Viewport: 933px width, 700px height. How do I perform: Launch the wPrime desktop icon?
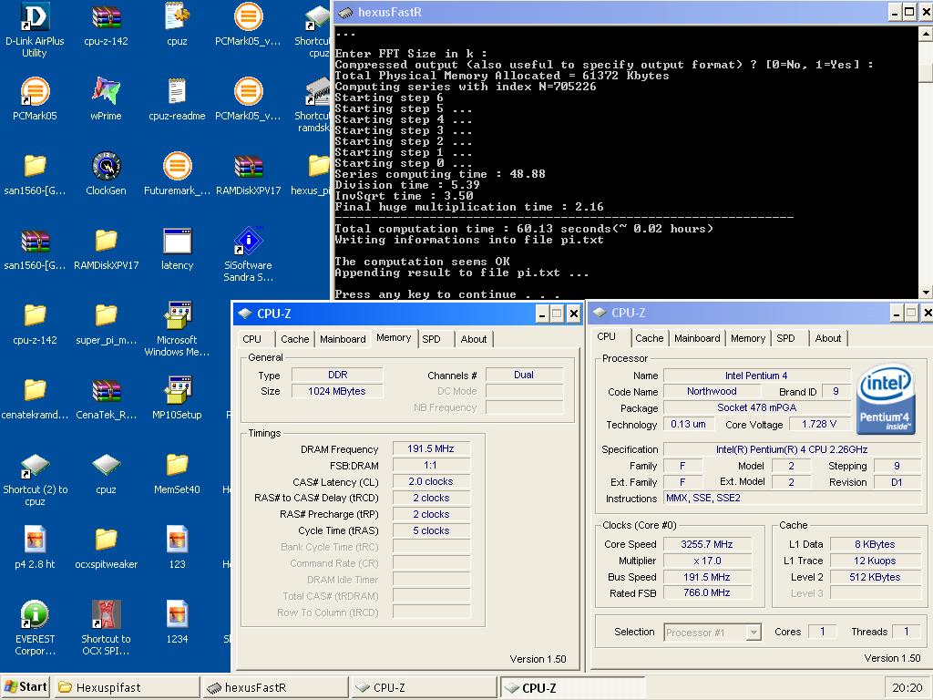(x=106, y=92)
